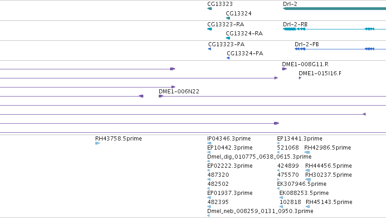
Task: Select the 424899 feature label
Action: pyautogui.click(x=288, y=166)
